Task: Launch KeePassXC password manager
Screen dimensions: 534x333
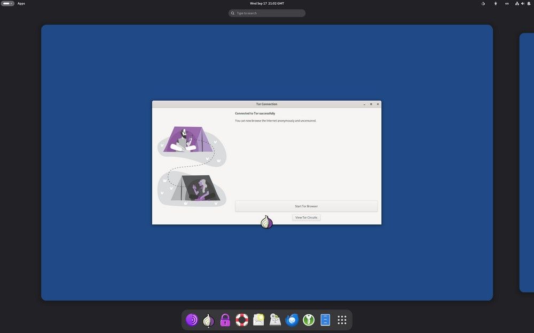Action: pyautogui.click(x=308, y=319)
